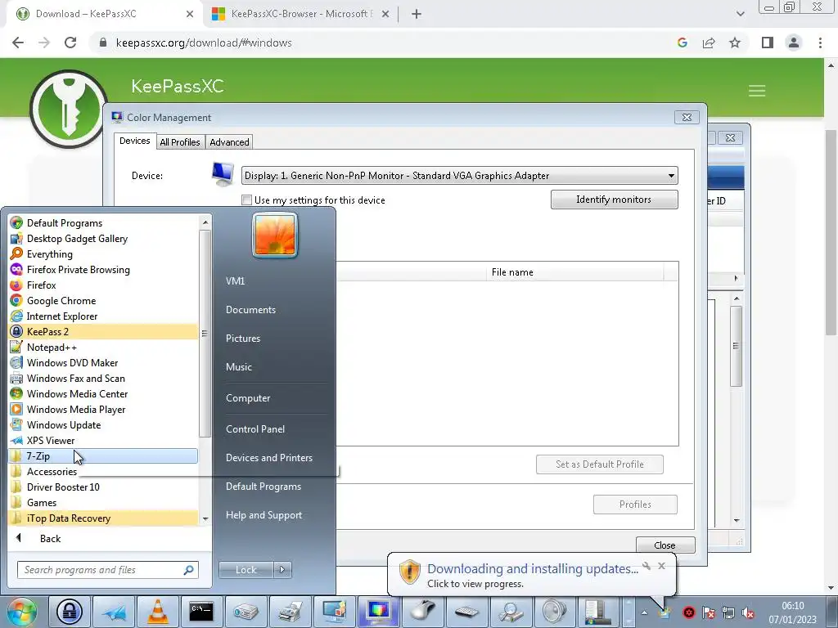The width and height of the screenshot is (838, 628).
Task: Launch KeePass 2 from programs list
Action: [103, 332]
